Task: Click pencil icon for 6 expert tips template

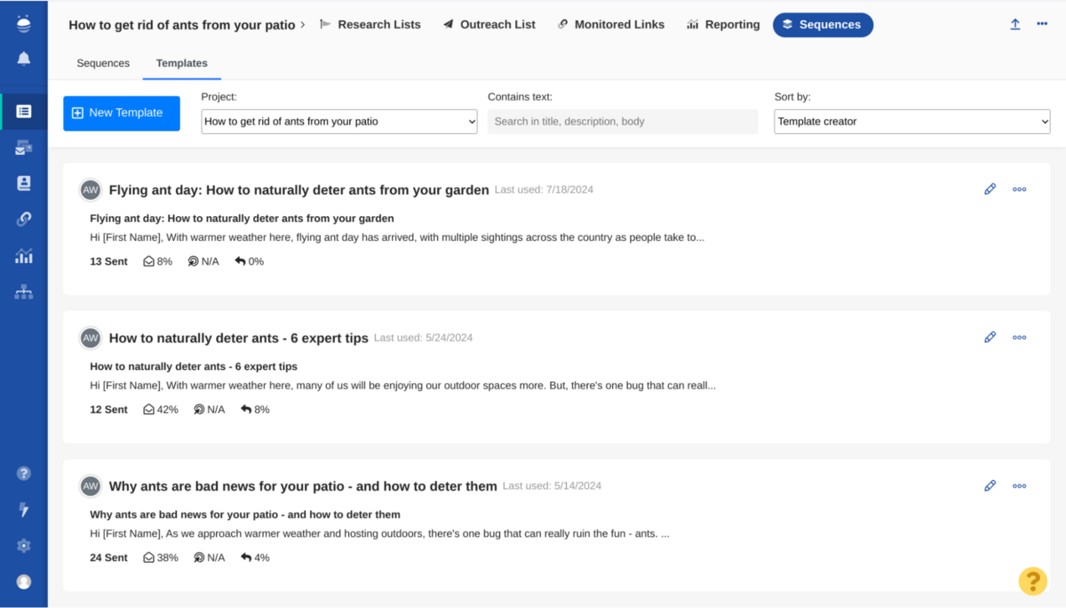Action: pos(990,338)
